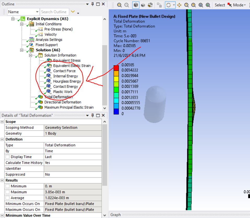Click the Select Mode icon
This screenshot has width=250, height=218.
[230, 5]
